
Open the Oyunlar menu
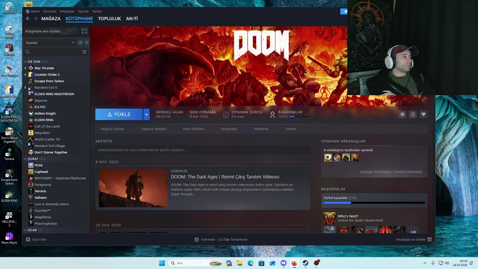(x=83, y=11)
